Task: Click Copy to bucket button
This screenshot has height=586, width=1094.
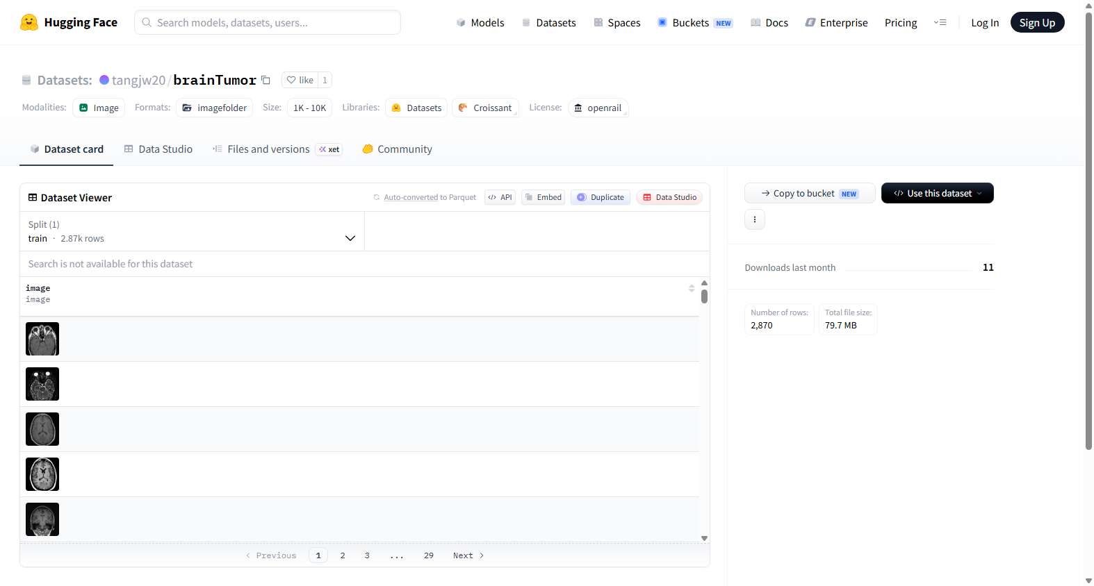Action: [810, 193]
